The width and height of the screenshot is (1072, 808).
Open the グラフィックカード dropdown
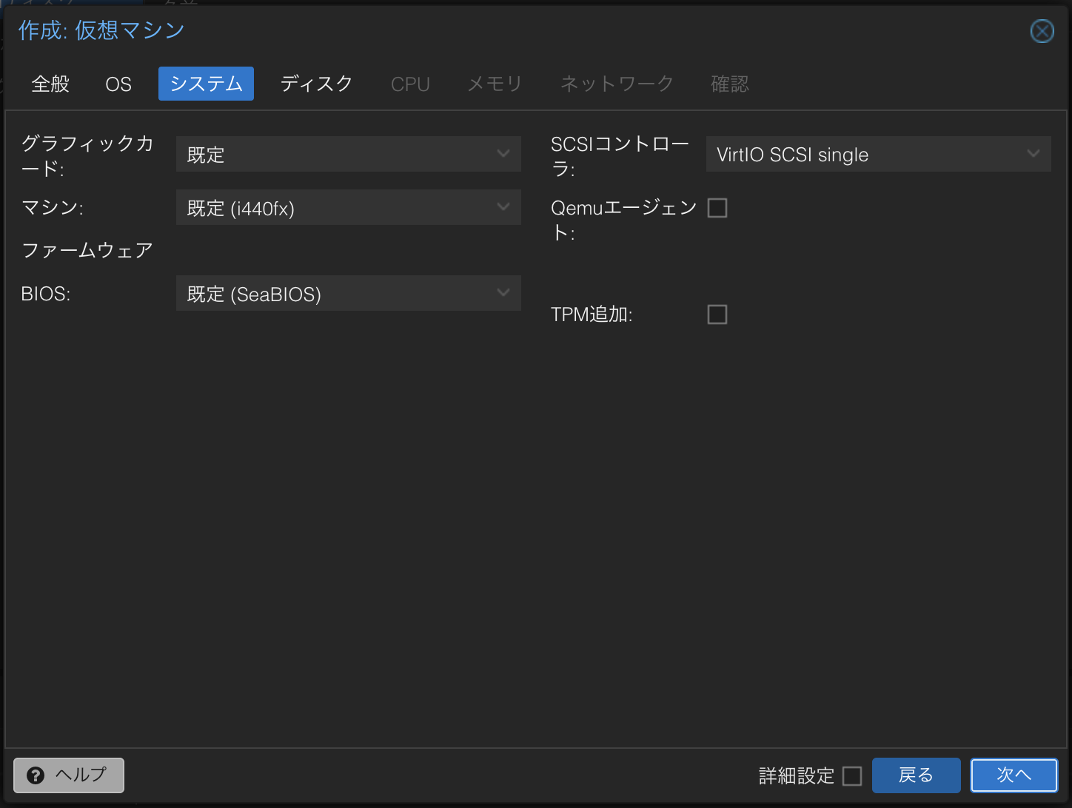point(349,154)
